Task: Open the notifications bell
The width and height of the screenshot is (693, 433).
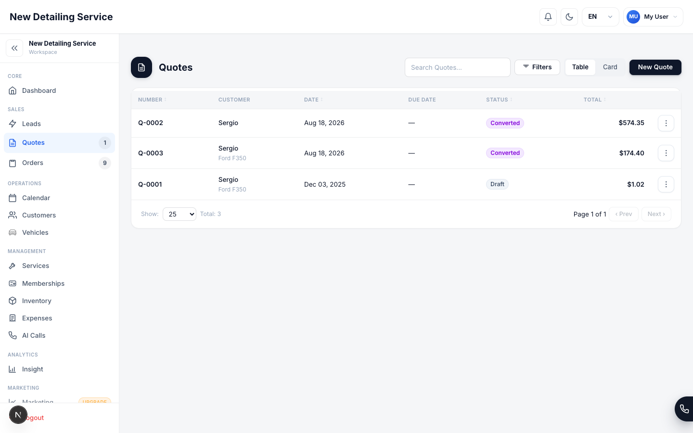Action: 548,17
